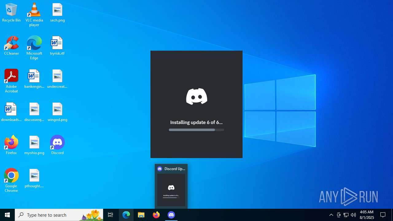Select the wingod.png file
Image resolution: width=393 pixels, height=221 pixels.
[57, 112]
